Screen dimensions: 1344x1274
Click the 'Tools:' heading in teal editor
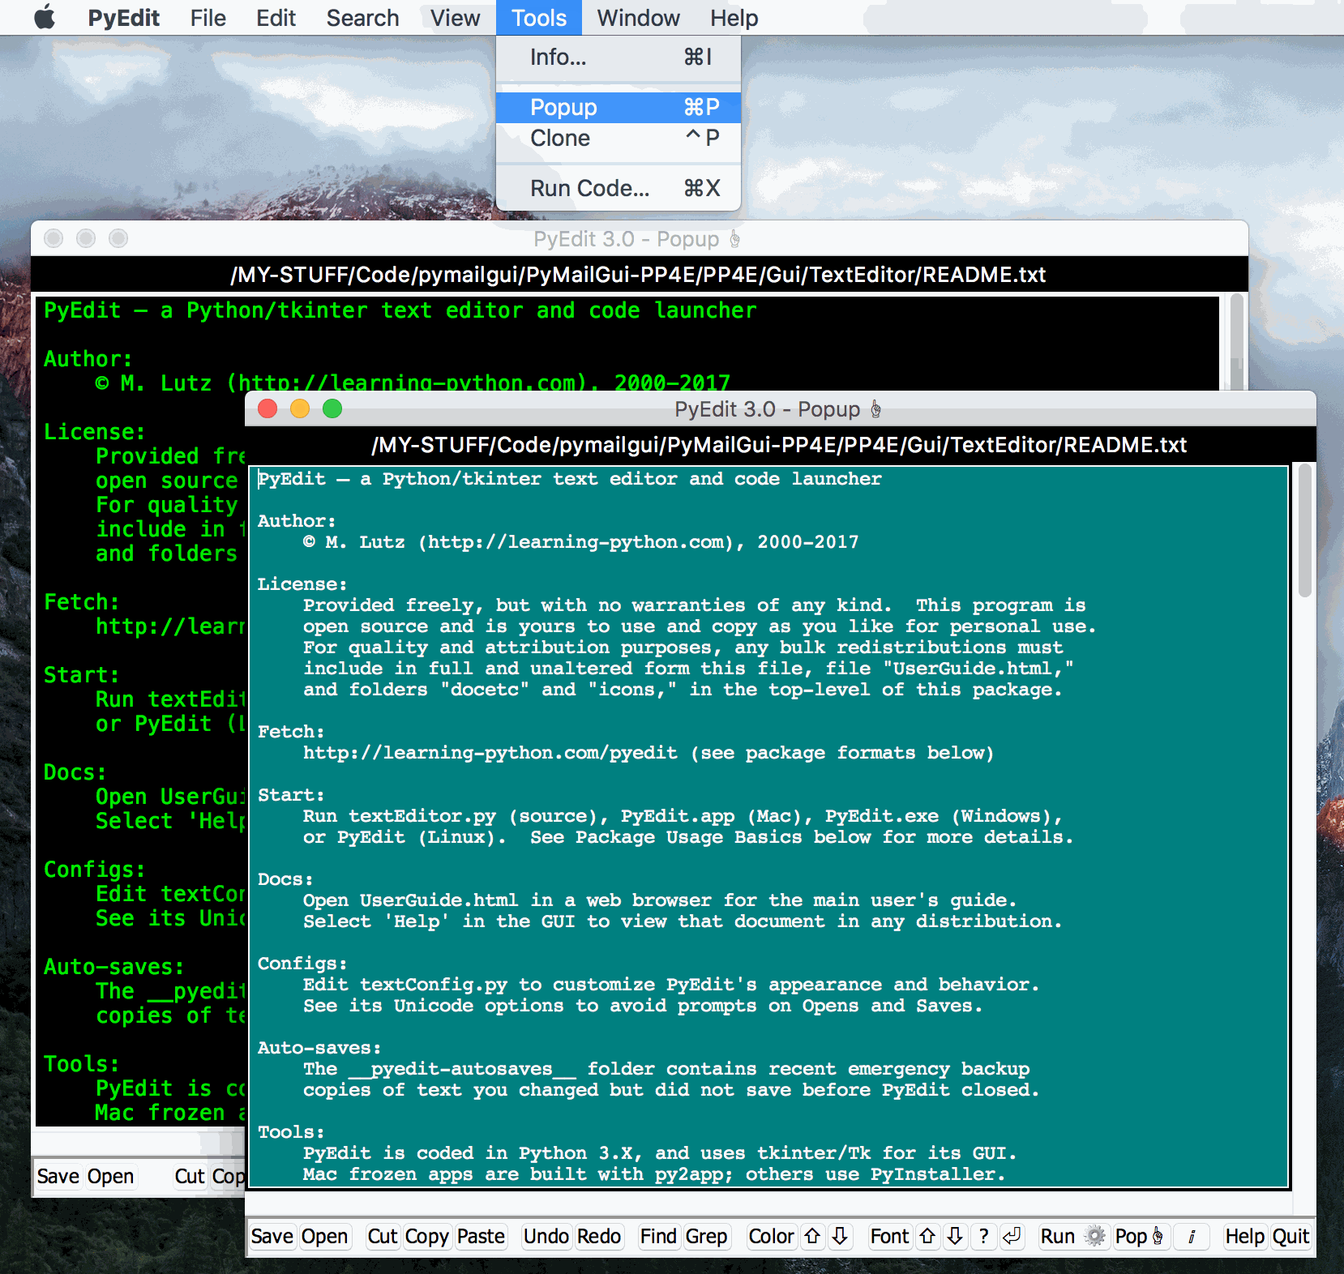(x=291, y=1132)
